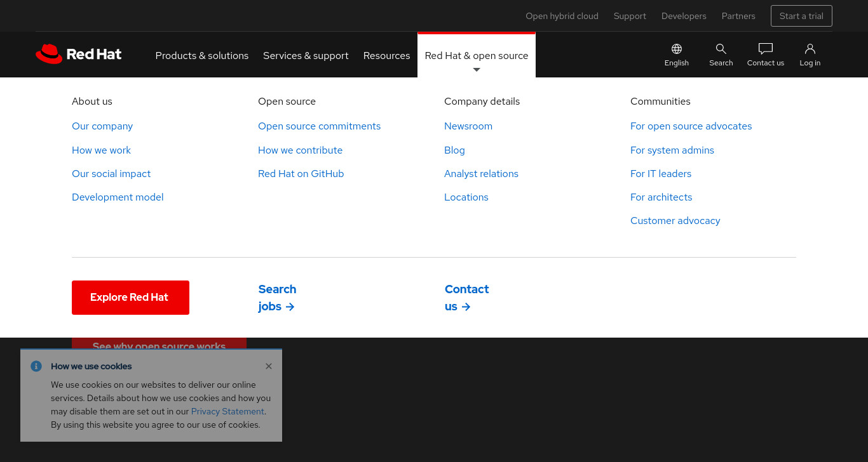Open For system admins
The height and width of the screenshot is (462, 868).
tap(672, 150)
